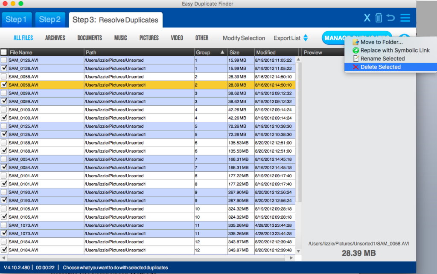Sort by Modified column header
The image size is (437, 274).
276,52
